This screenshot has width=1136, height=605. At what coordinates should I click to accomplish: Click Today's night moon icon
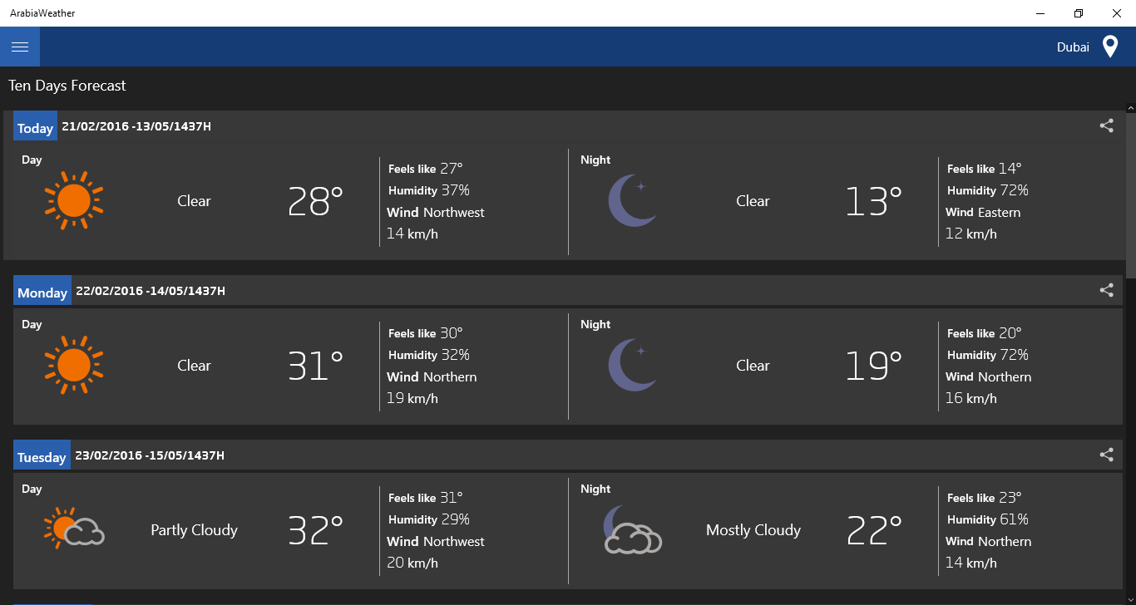point(632,200)
